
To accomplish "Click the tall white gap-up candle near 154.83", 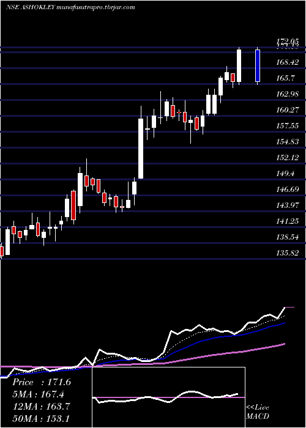I will (141, 149).
